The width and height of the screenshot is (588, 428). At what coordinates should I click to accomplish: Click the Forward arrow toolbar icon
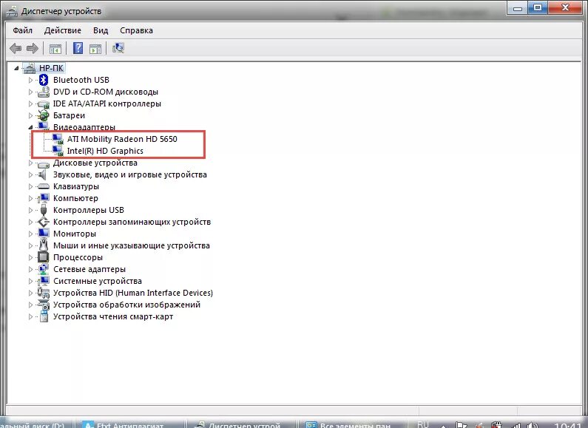33,48
